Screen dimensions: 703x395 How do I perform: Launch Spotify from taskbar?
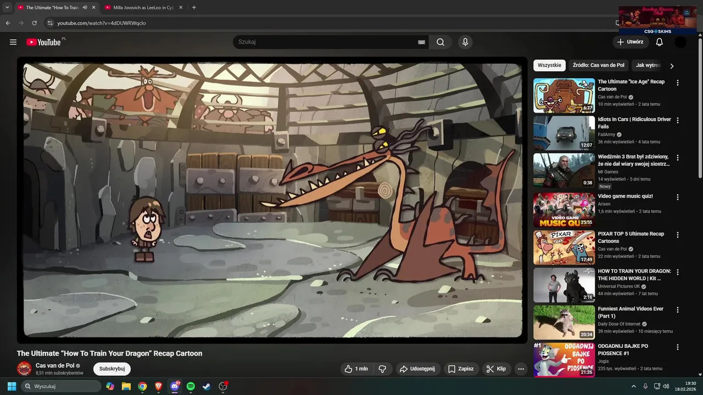point(191,386)
